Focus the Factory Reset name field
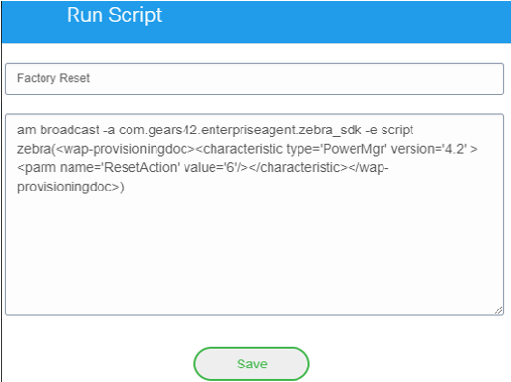This screenshot has height=382, width=511. coord(254,78)
